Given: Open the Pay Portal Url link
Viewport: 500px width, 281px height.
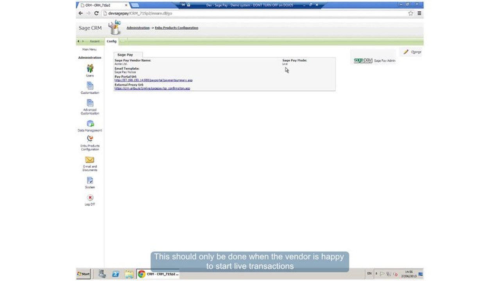Looking at the screenshot, I should (153, 80).
